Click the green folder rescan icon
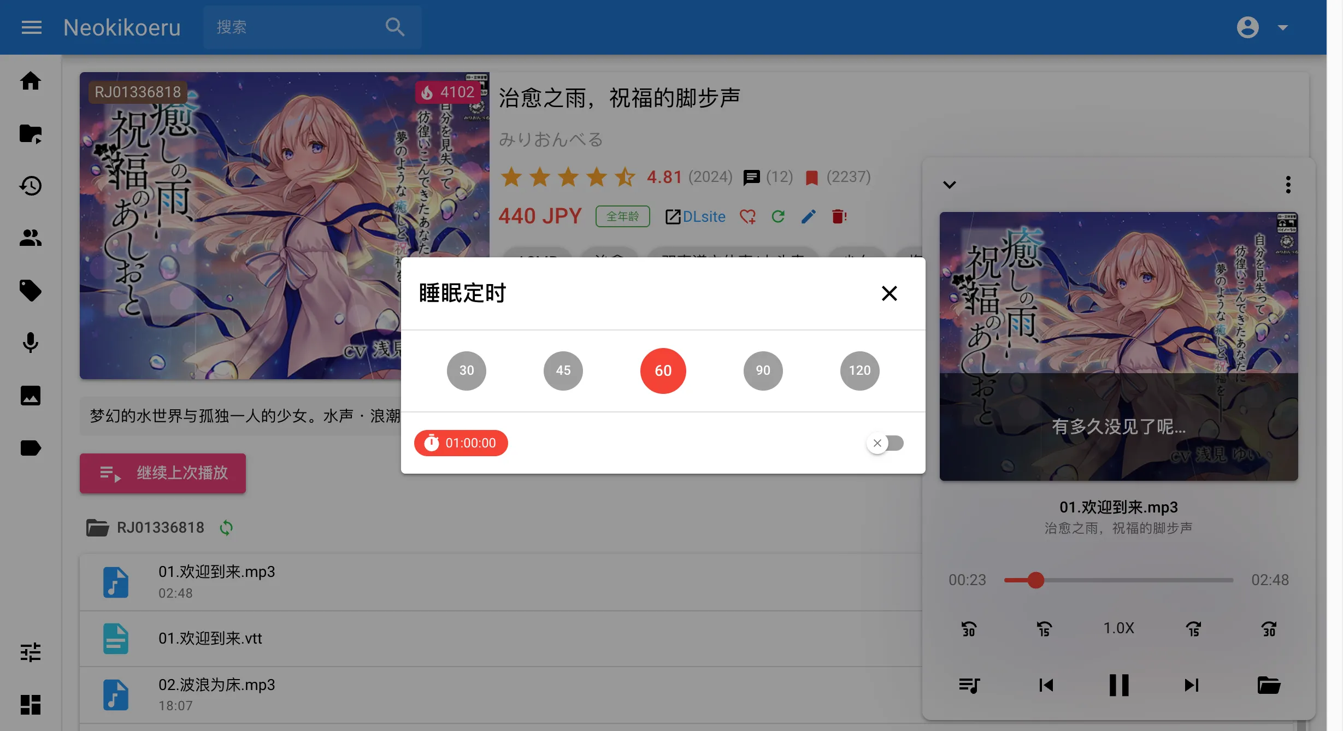 tap(226, 528)
